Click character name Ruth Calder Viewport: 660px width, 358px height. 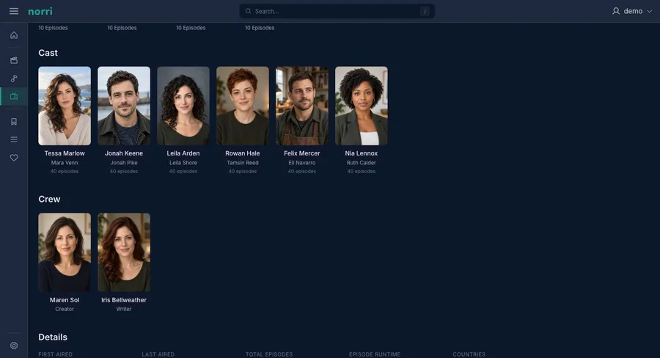coord(361,163)
